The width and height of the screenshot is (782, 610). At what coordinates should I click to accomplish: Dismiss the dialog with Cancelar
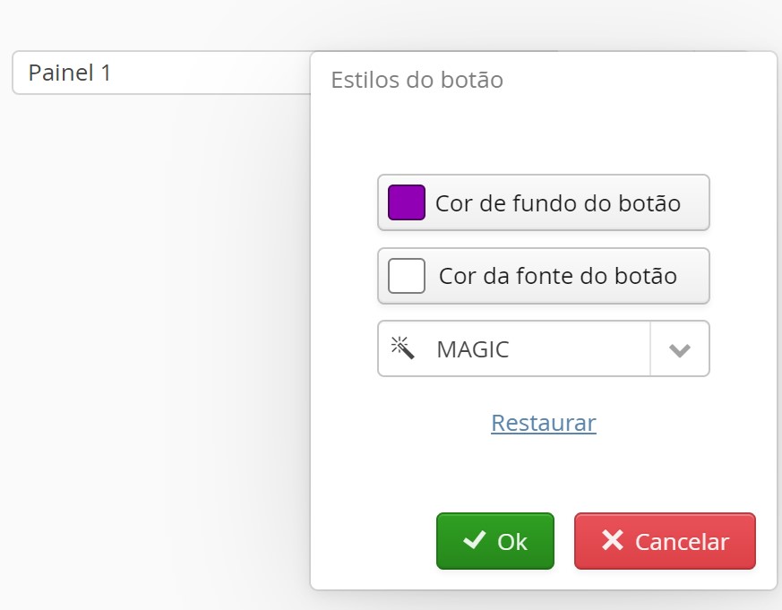tap(665, 541)
